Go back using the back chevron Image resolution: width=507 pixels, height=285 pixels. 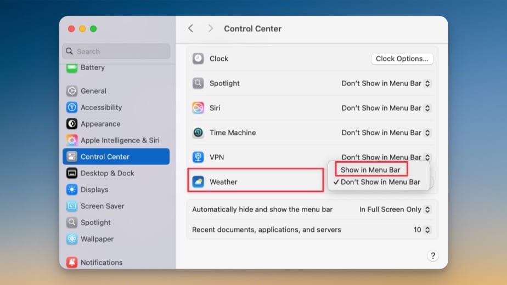click(190, 29)
